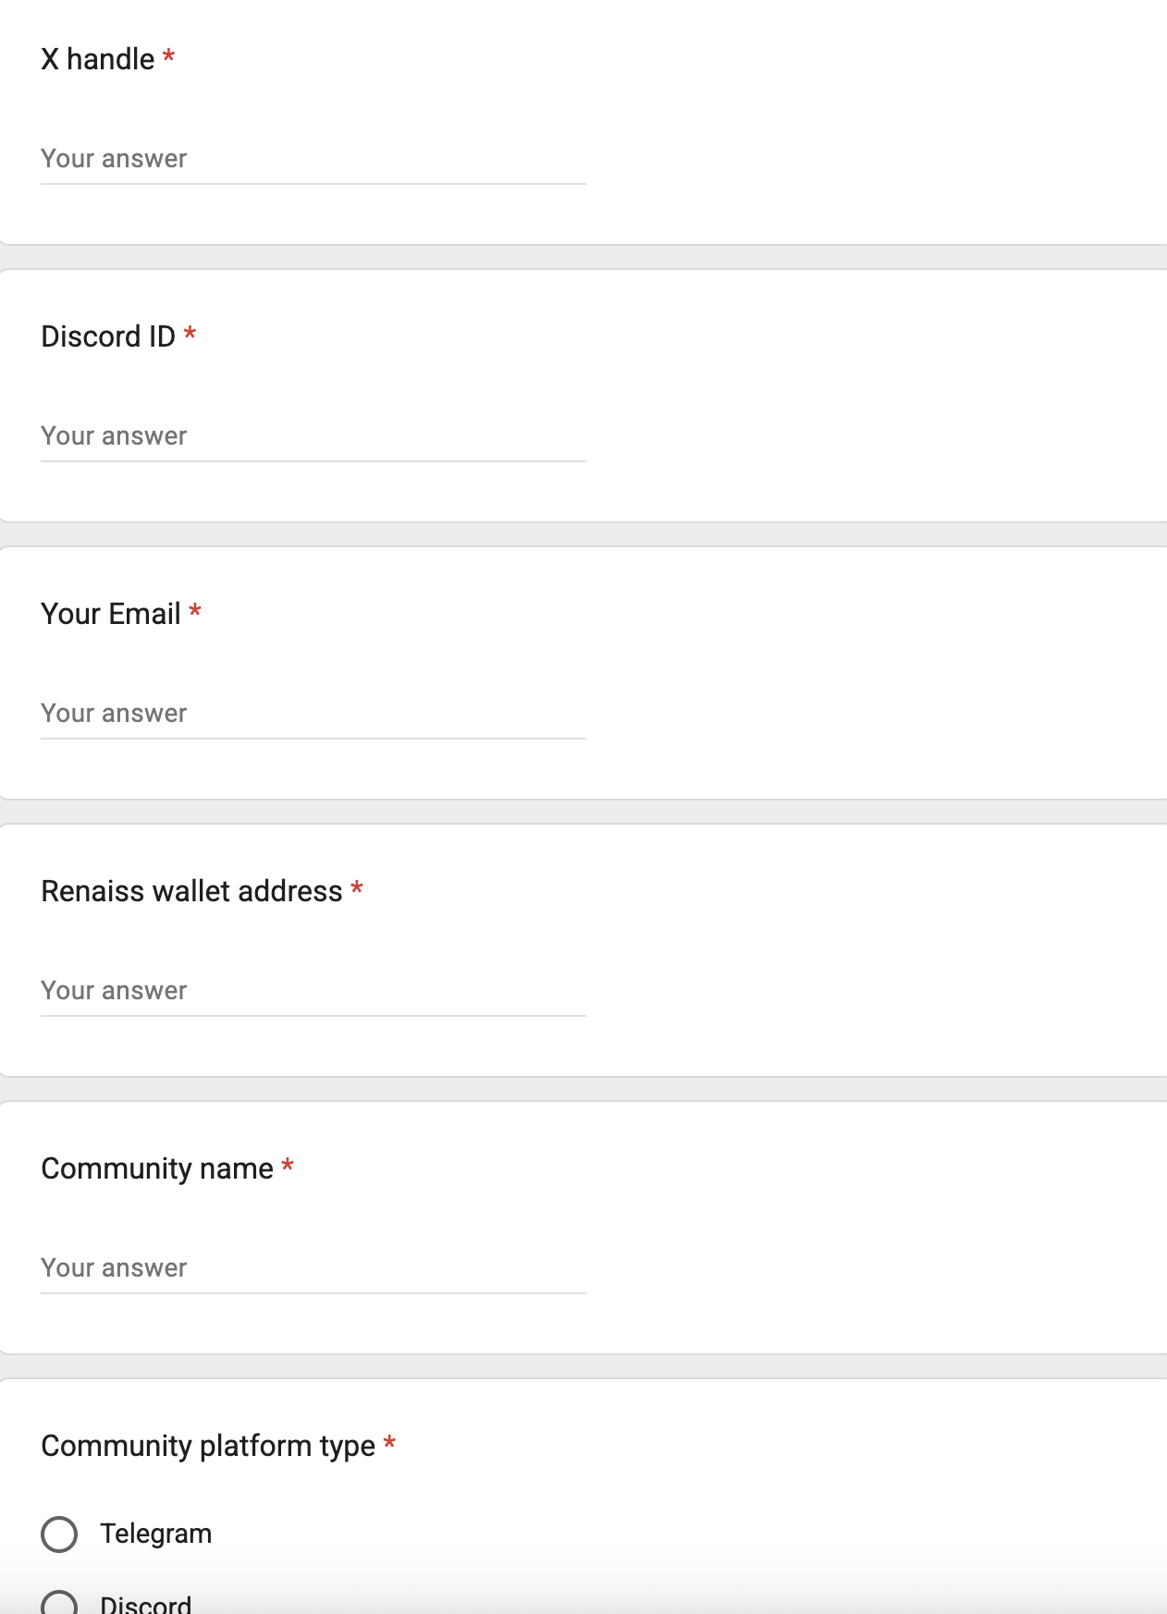The width and height of the screenshot is (1167, 1614).
Task: Click the required asterisk next to Discord ID
Action: 190,334
